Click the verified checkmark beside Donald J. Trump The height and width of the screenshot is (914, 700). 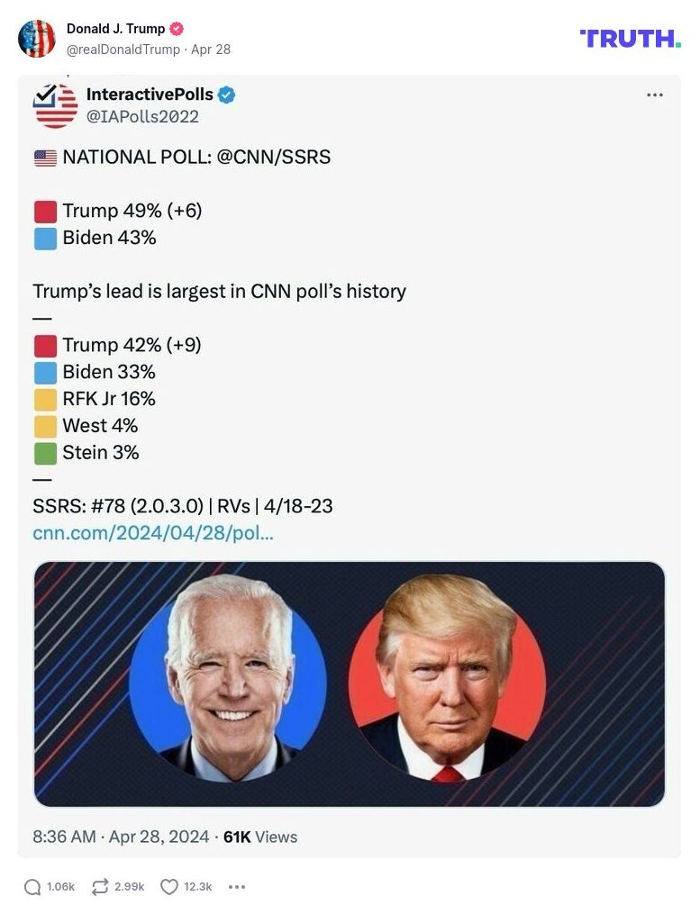coord(177,27)
